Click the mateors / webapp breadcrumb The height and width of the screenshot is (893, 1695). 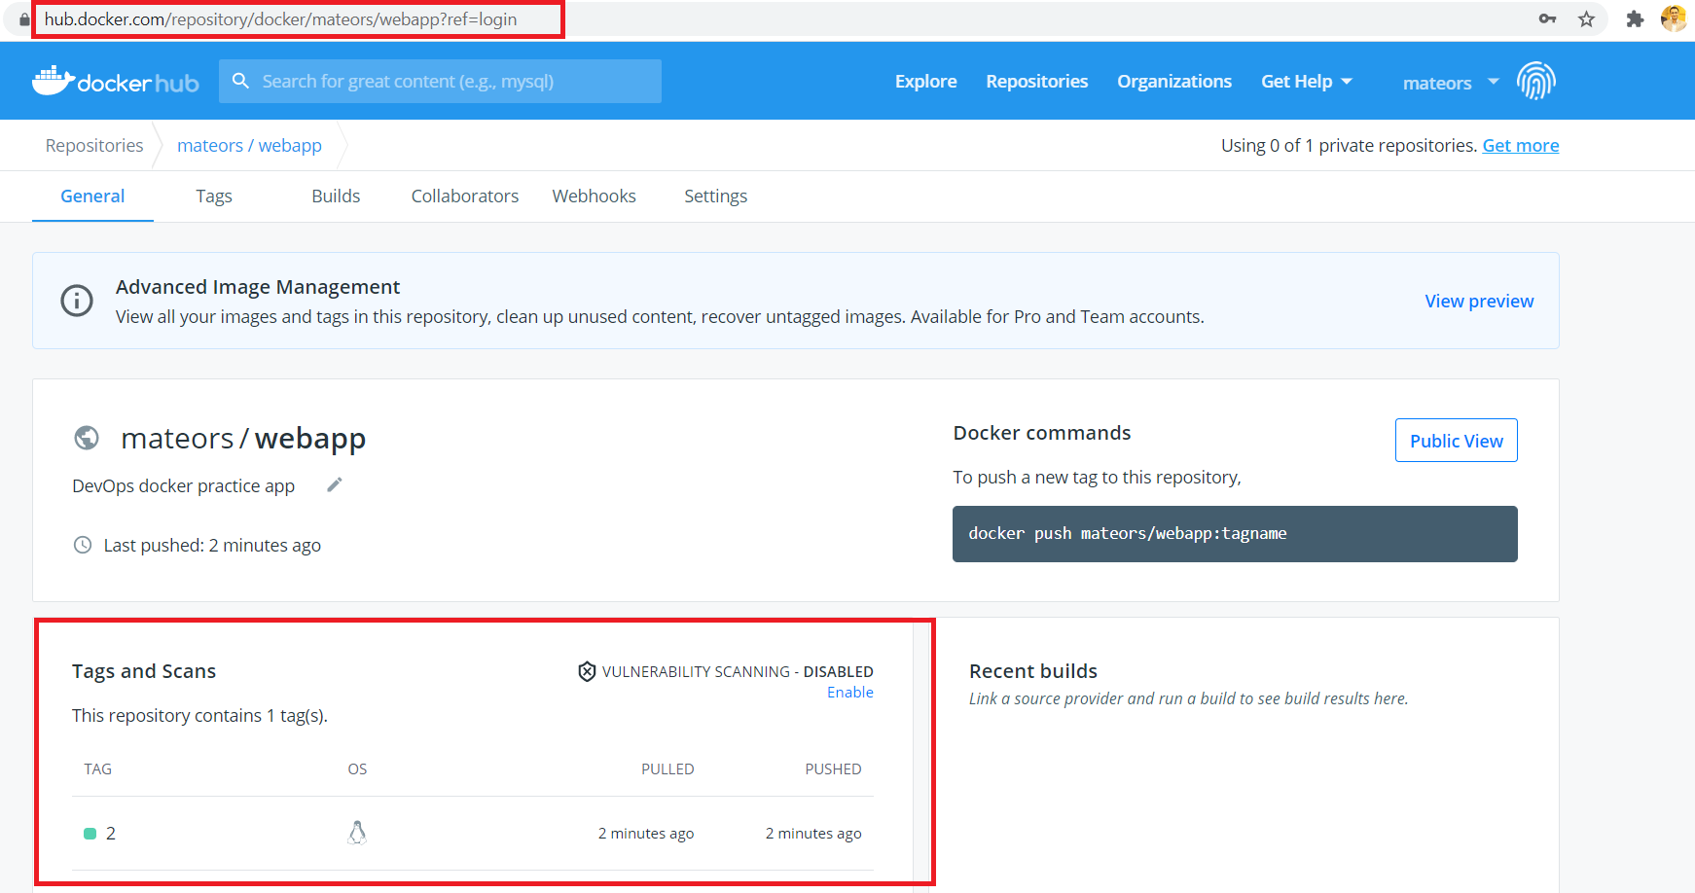[249, 145]
